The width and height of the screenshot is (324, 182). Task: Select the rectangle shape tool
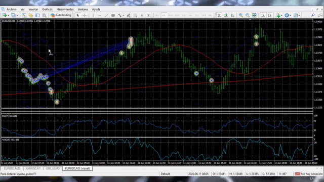tap(113, 15)
